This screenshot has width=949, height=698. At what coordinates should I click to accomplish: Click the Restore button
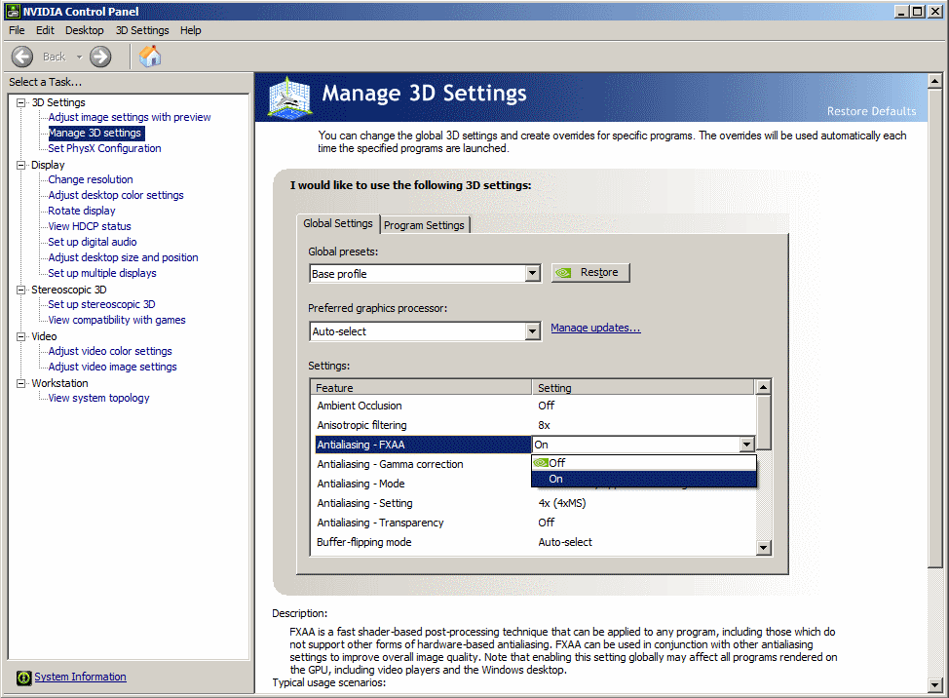[590, 272]
